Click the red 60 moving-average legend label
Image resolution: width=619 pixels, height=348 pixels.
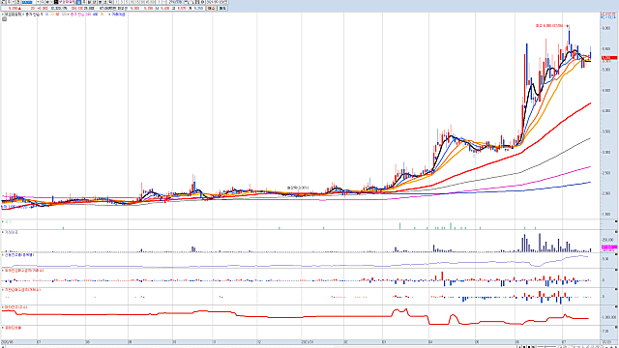[x=57, y=14]
